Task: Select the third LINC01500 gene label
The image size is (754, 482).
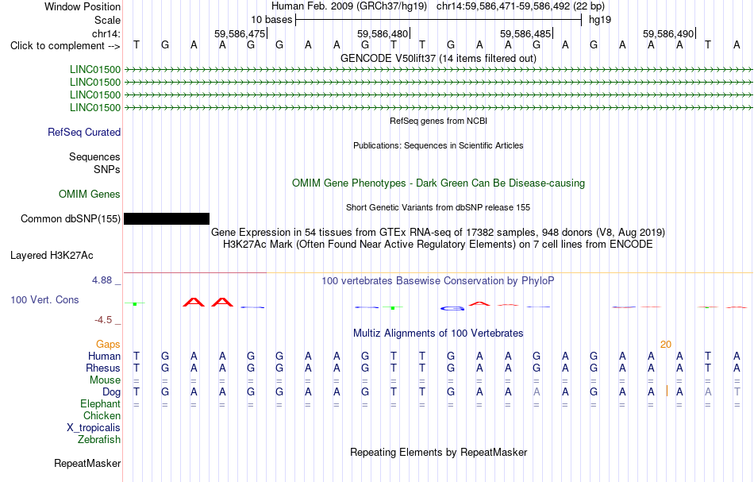Action: pos(95,94)
